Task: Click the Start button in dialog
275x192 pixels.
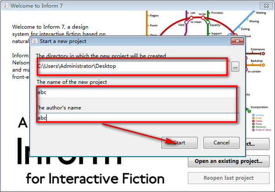Action: click(179, 142)
